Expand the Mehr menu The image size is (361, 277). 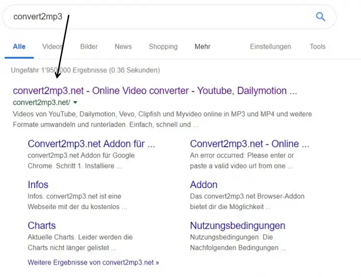[202, 47]
